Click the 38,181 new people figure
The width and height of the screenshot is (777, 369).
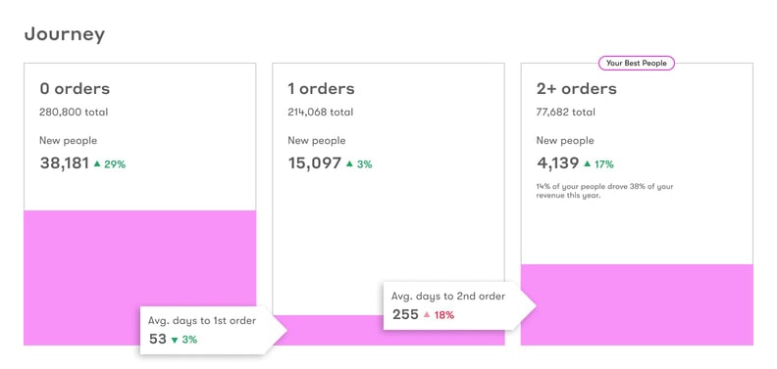point(65,163)
